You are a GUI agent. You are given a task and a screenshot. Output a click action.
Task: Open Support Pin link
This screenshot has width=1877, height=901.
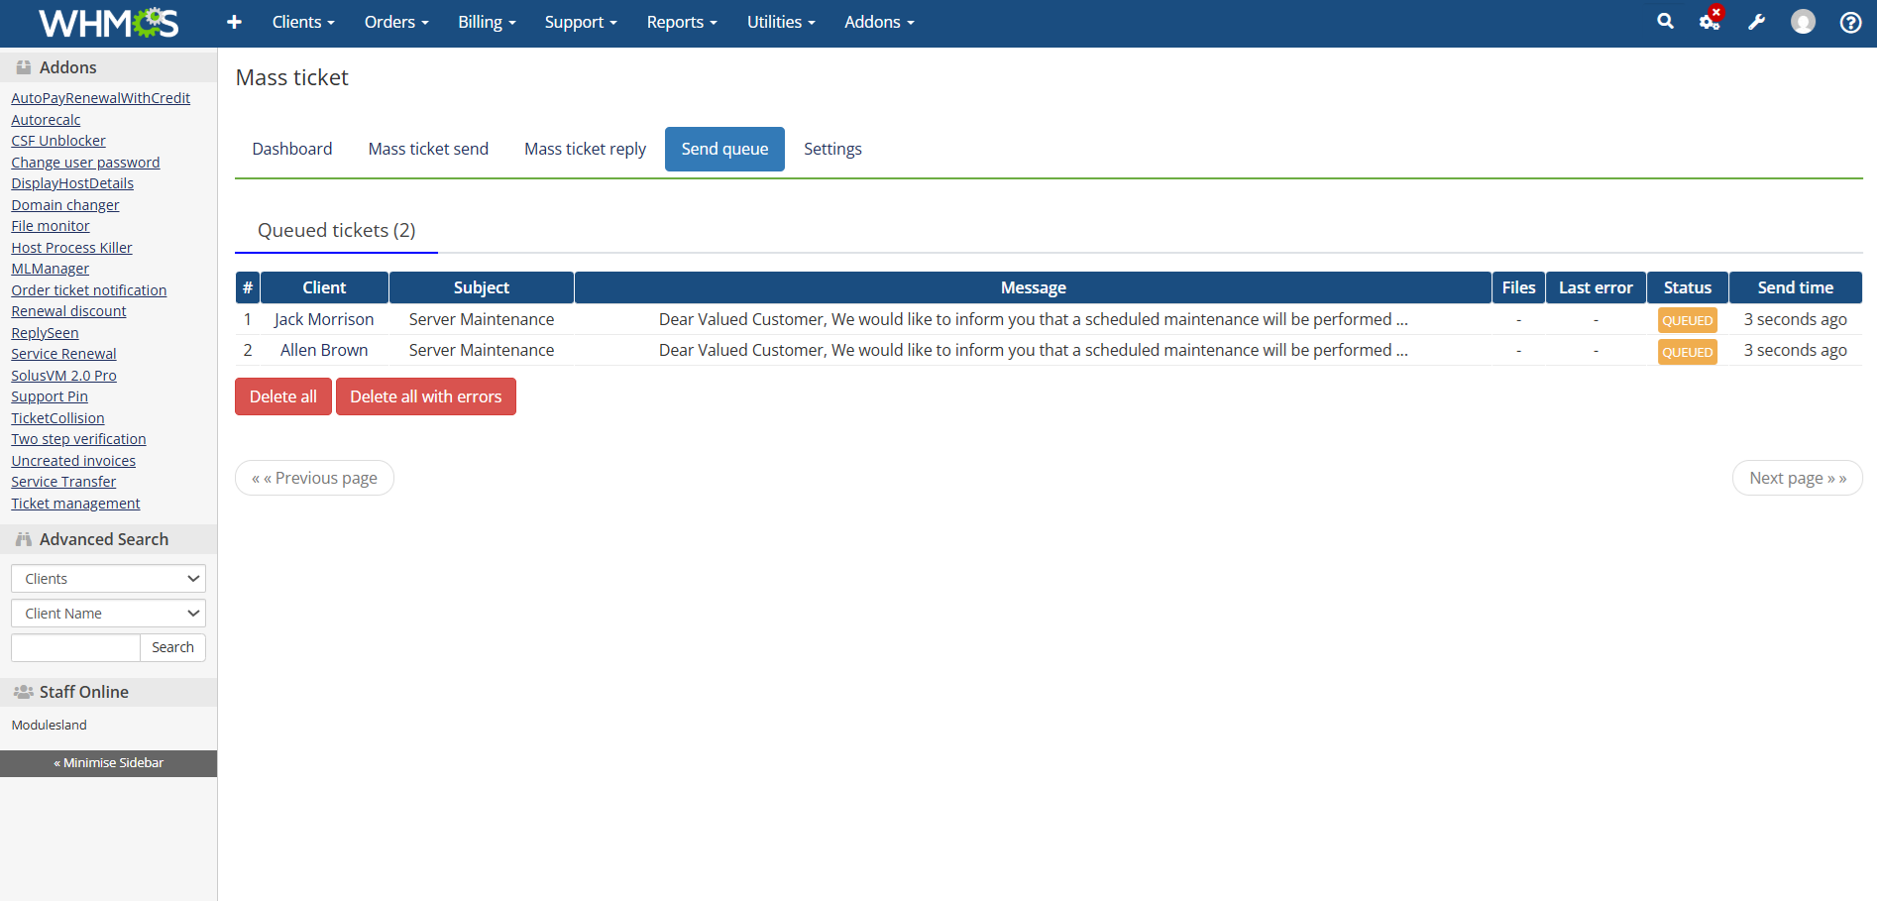pyautogui.click(x=50, y=396)
